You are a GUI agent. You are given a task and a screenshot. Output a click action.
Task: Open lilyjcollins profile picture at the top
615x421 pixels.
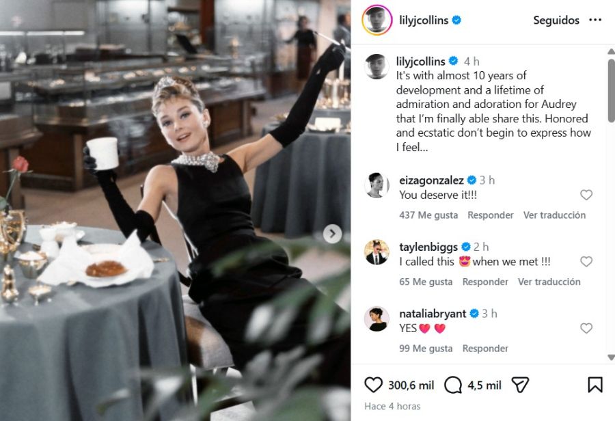click(375, 20)
